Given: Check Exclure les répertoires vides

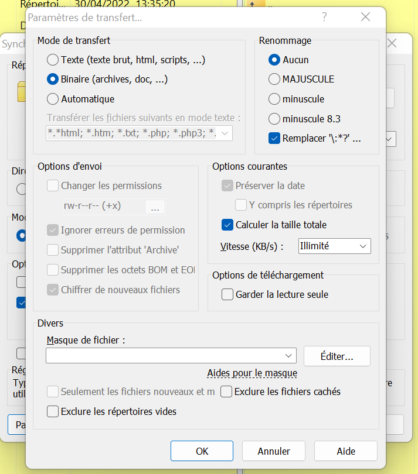Looking at the screenshot, I should (x=53, y=411).
